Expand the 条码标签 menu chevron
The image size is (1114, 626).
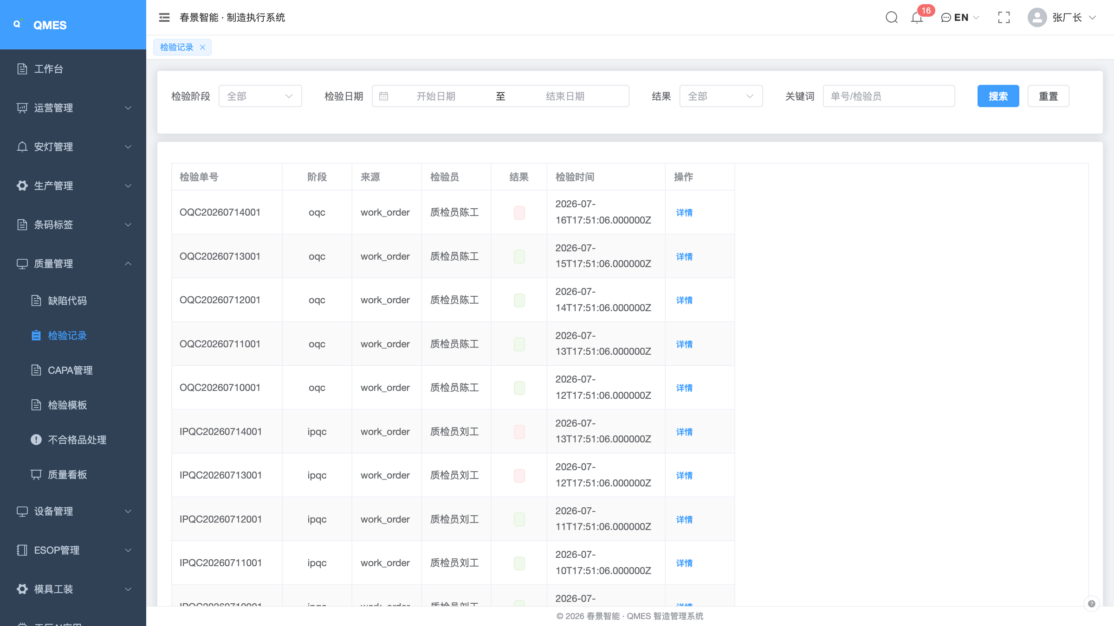129,225
